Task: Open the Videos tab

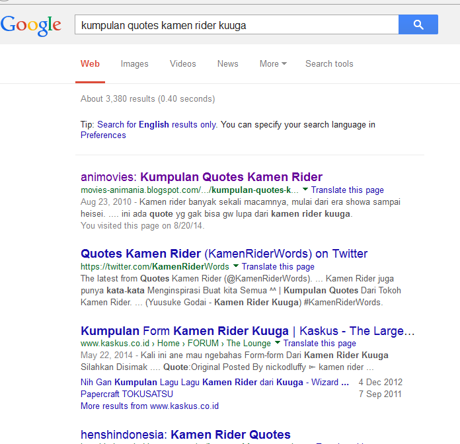Action: click(183, 64)
